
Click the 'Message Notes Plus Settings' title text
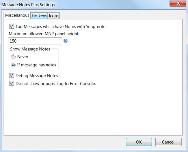click(28, 5)
